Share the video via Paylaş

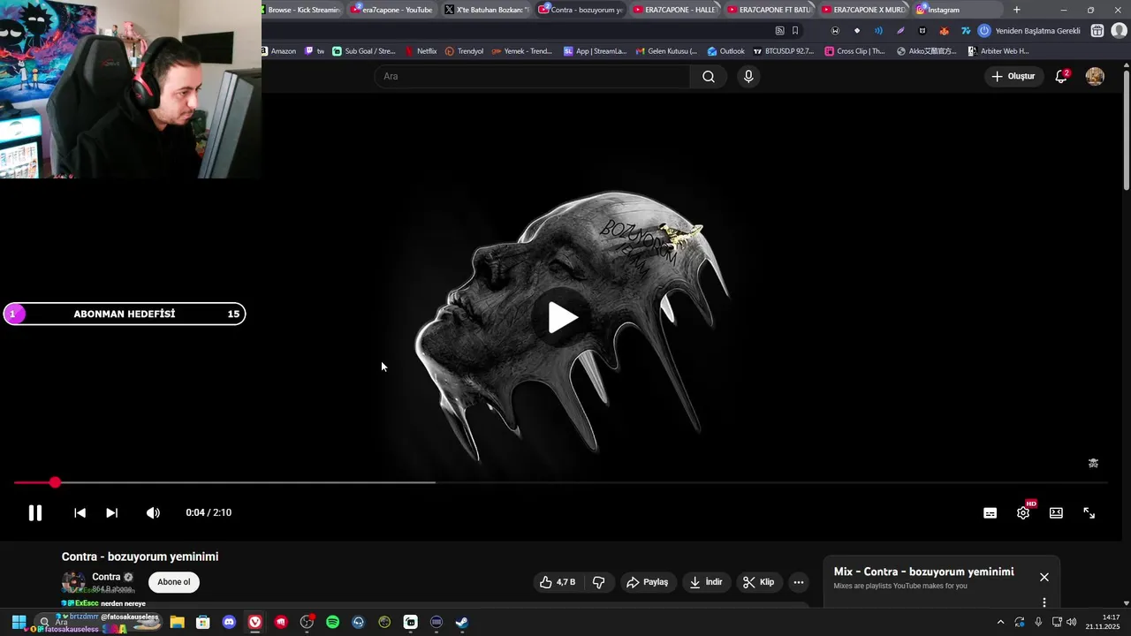647,582
